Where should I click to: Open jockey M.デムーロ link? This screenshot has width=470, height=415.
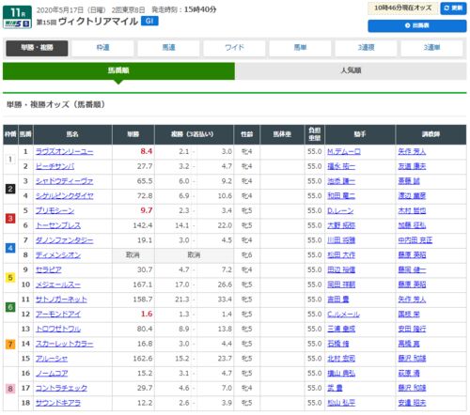344,152
